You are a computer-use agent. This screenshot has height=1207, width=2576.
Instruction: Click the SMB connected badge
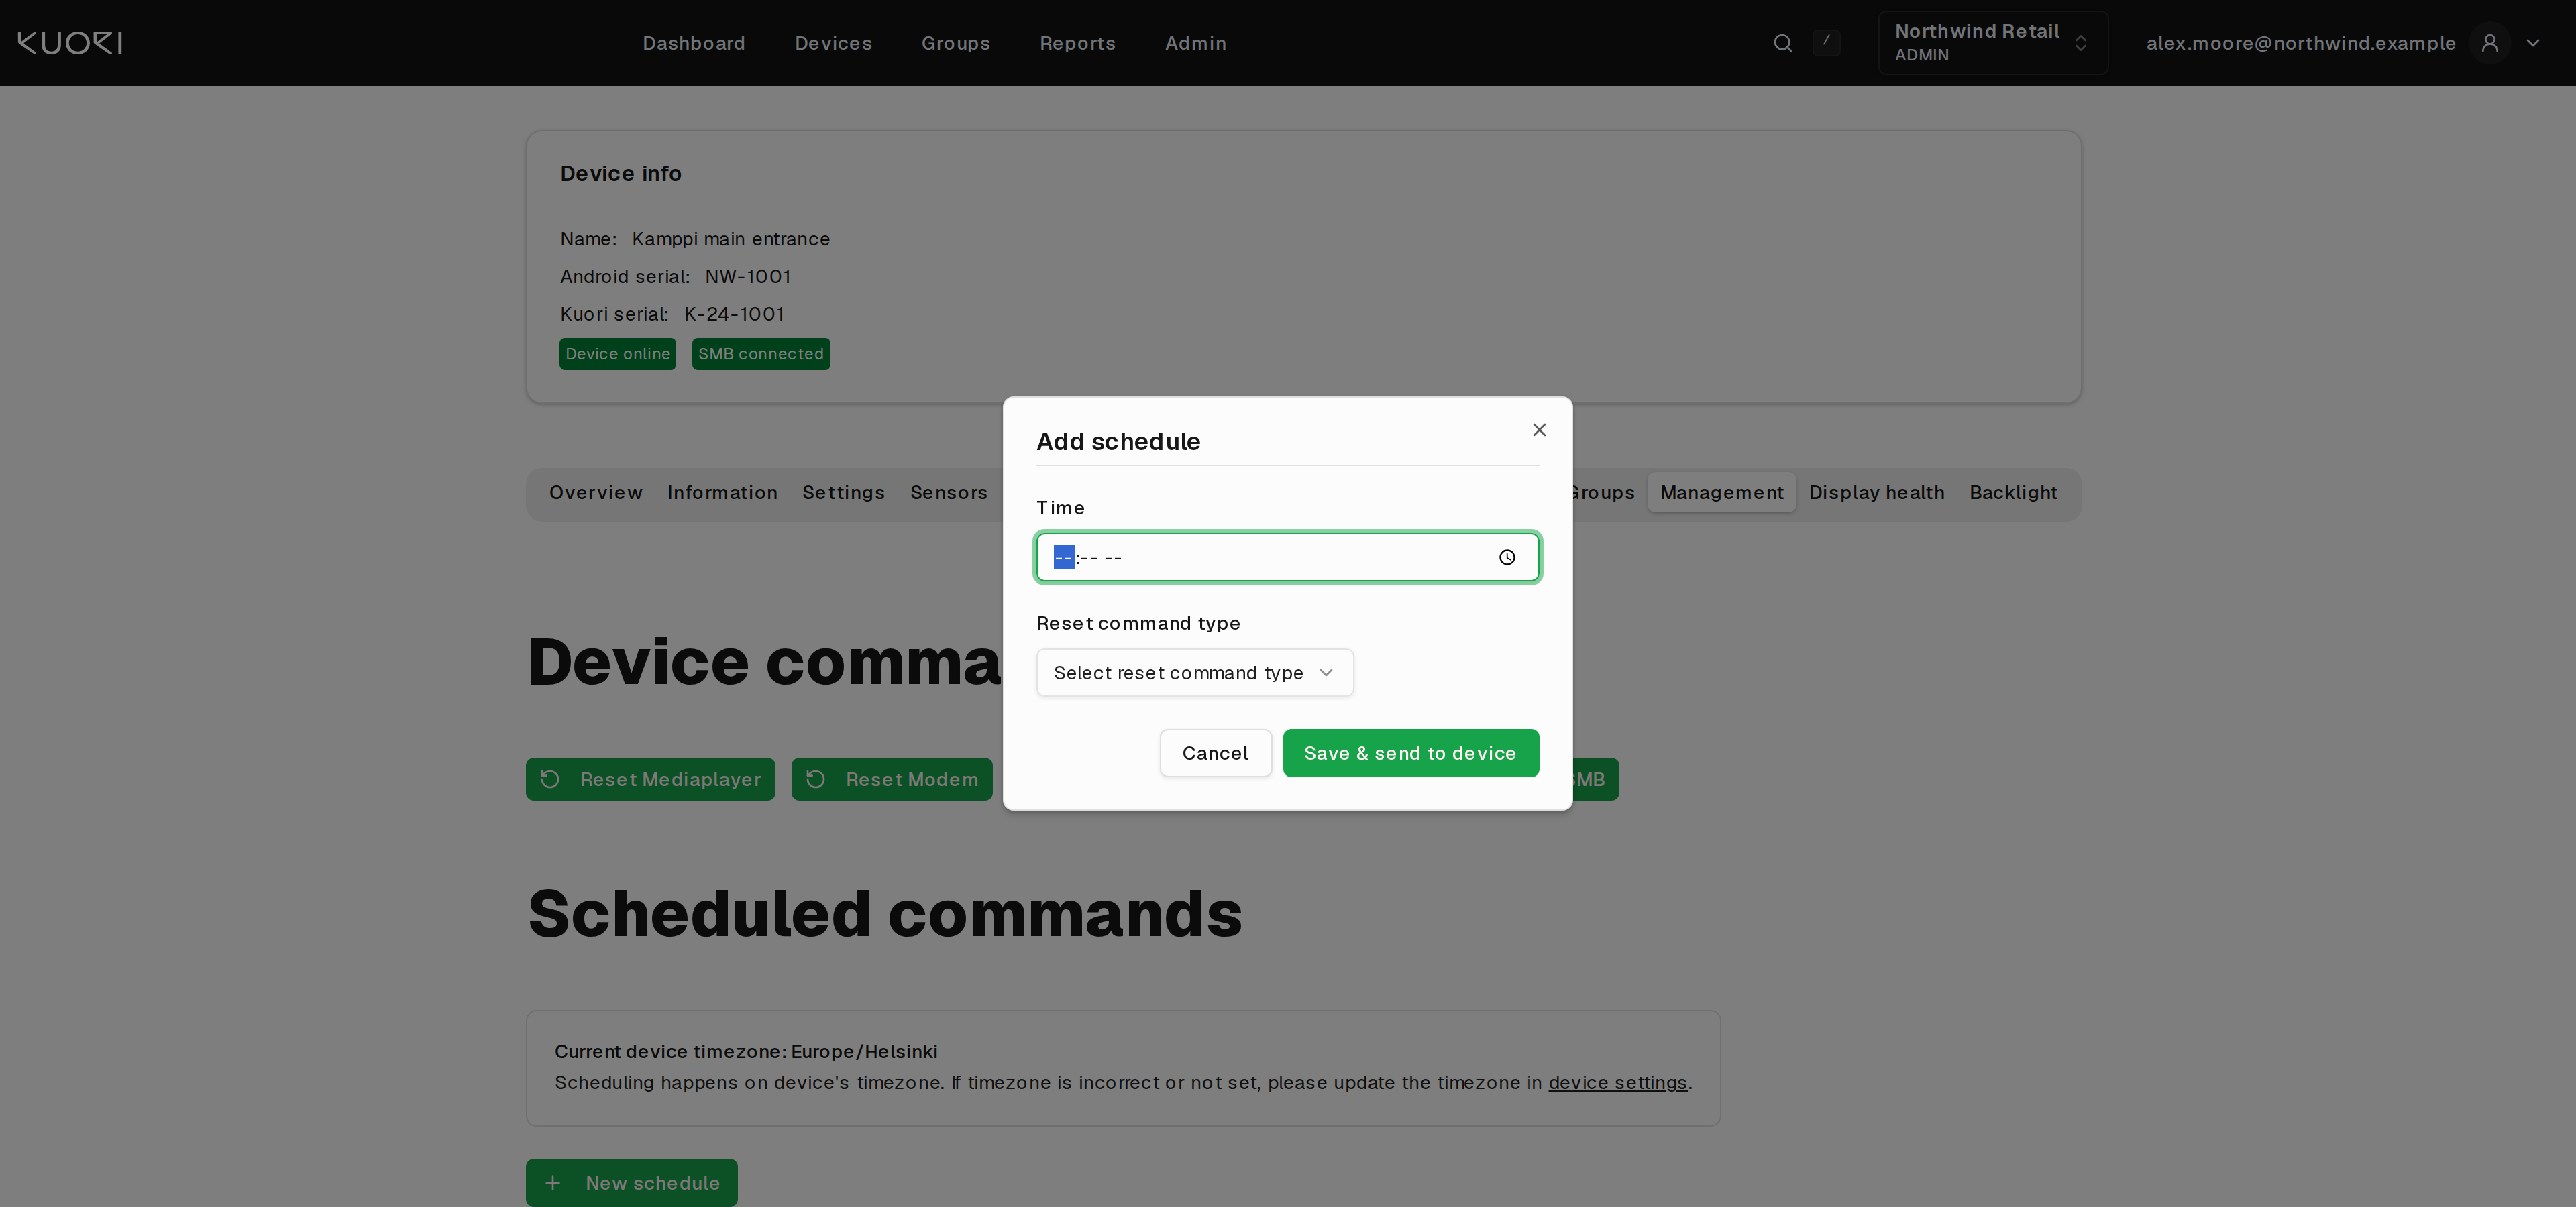pyautogui.click(x=760, y=353)
